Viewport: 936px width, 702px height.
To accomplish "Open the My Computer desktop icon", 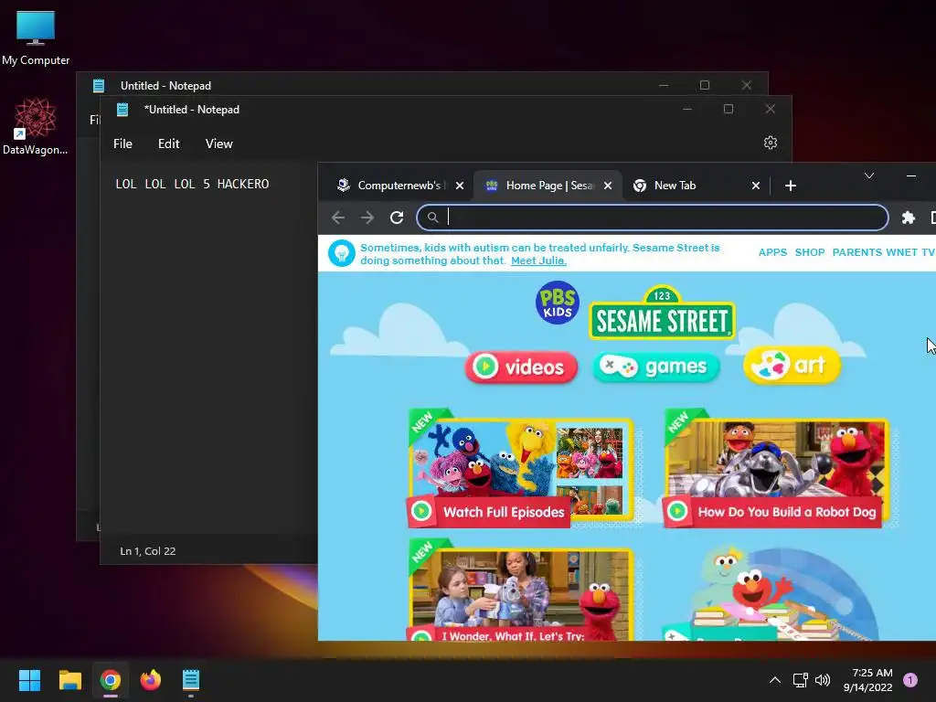I will 36,37.
